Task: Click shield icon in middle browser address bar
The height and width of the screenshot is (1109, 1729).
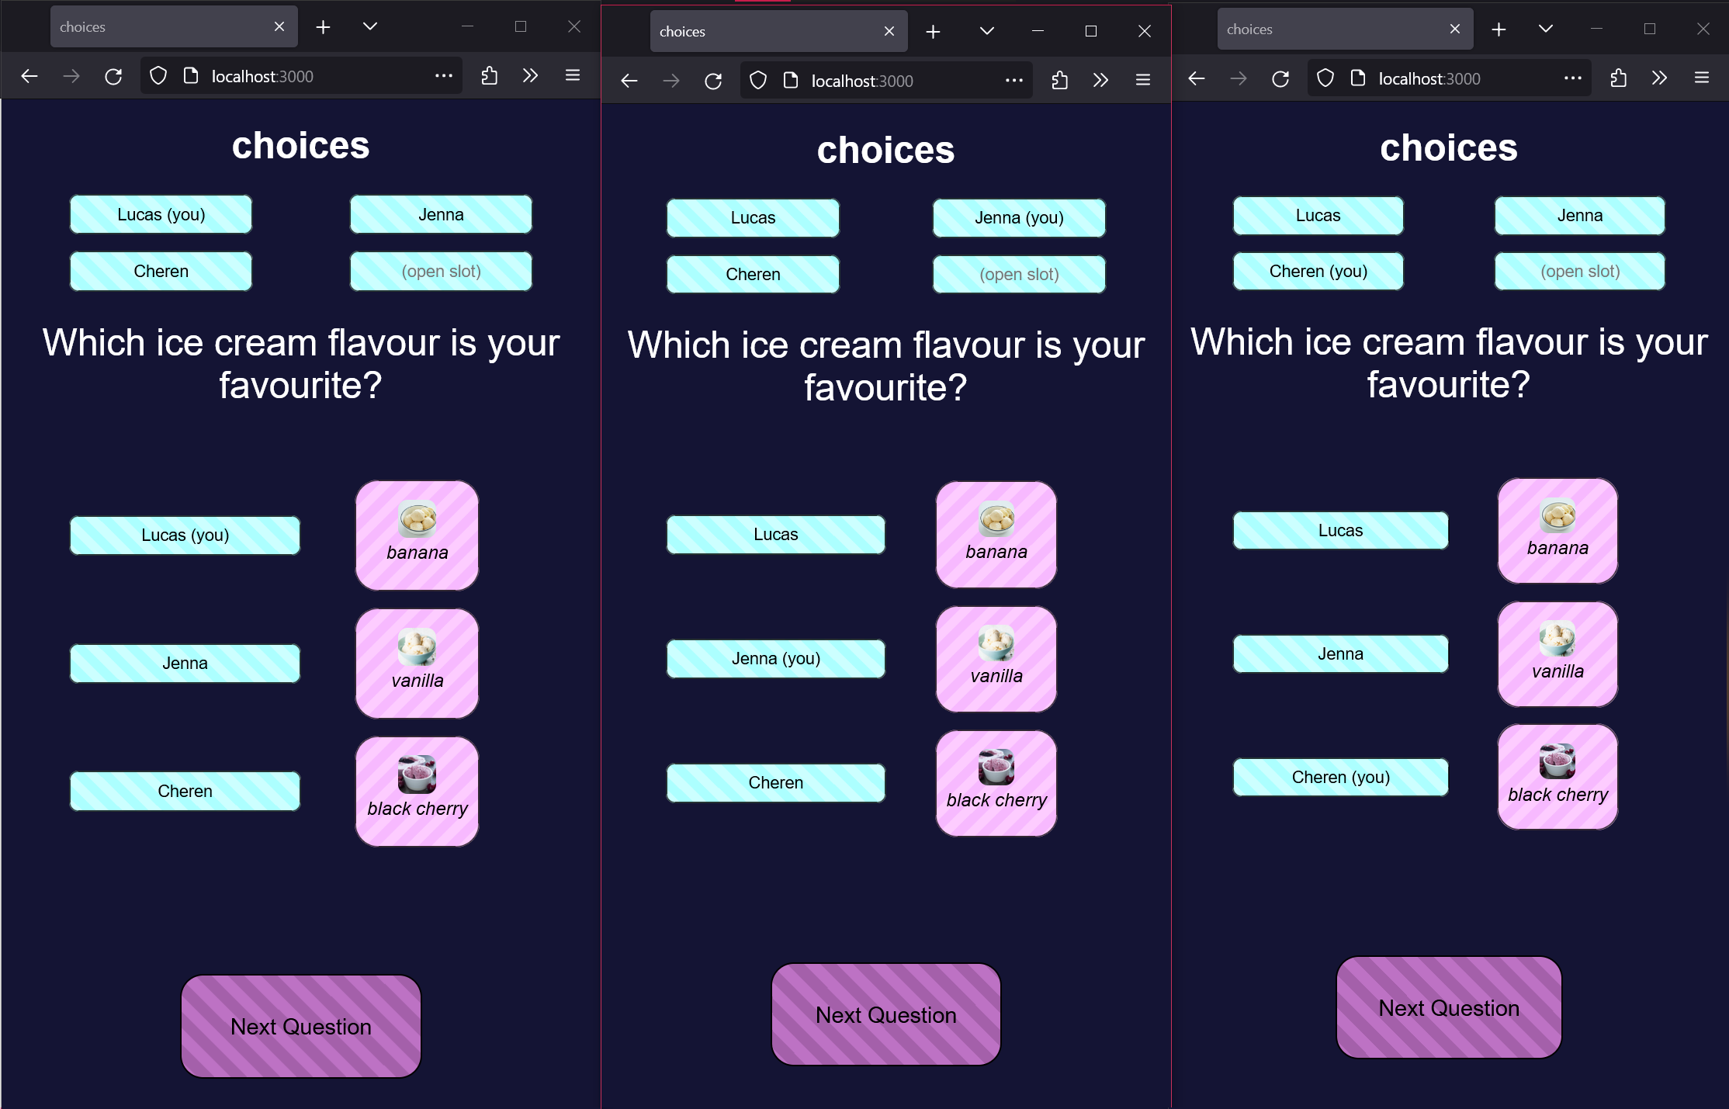Action: click(x=758, y=81)
